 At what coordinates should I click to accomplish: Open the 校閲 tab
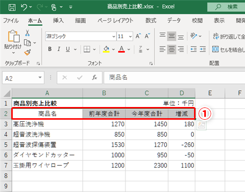coord(197,21)
